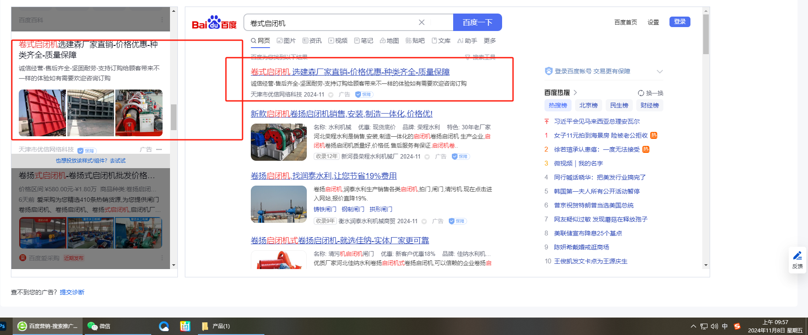Click the pinned top arrow icon before 习近平
This screenshot has height=335, width=808.
[546, 121]
